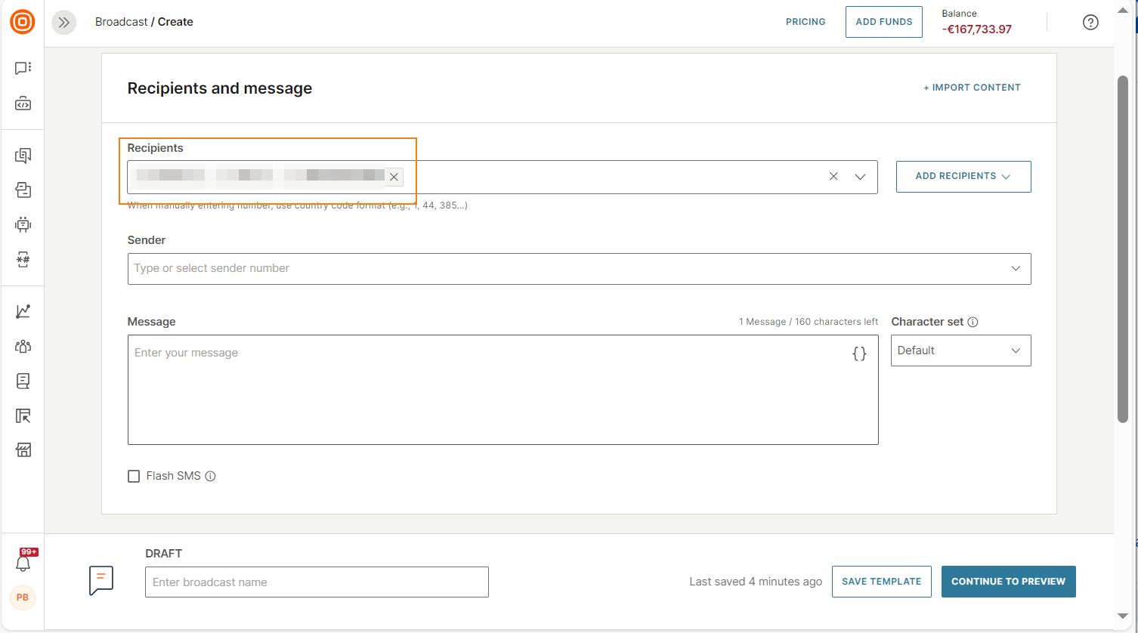The width and height of the screenshot is (1138, 633).
Task: Click the Character set info icon
Action: 973,322
